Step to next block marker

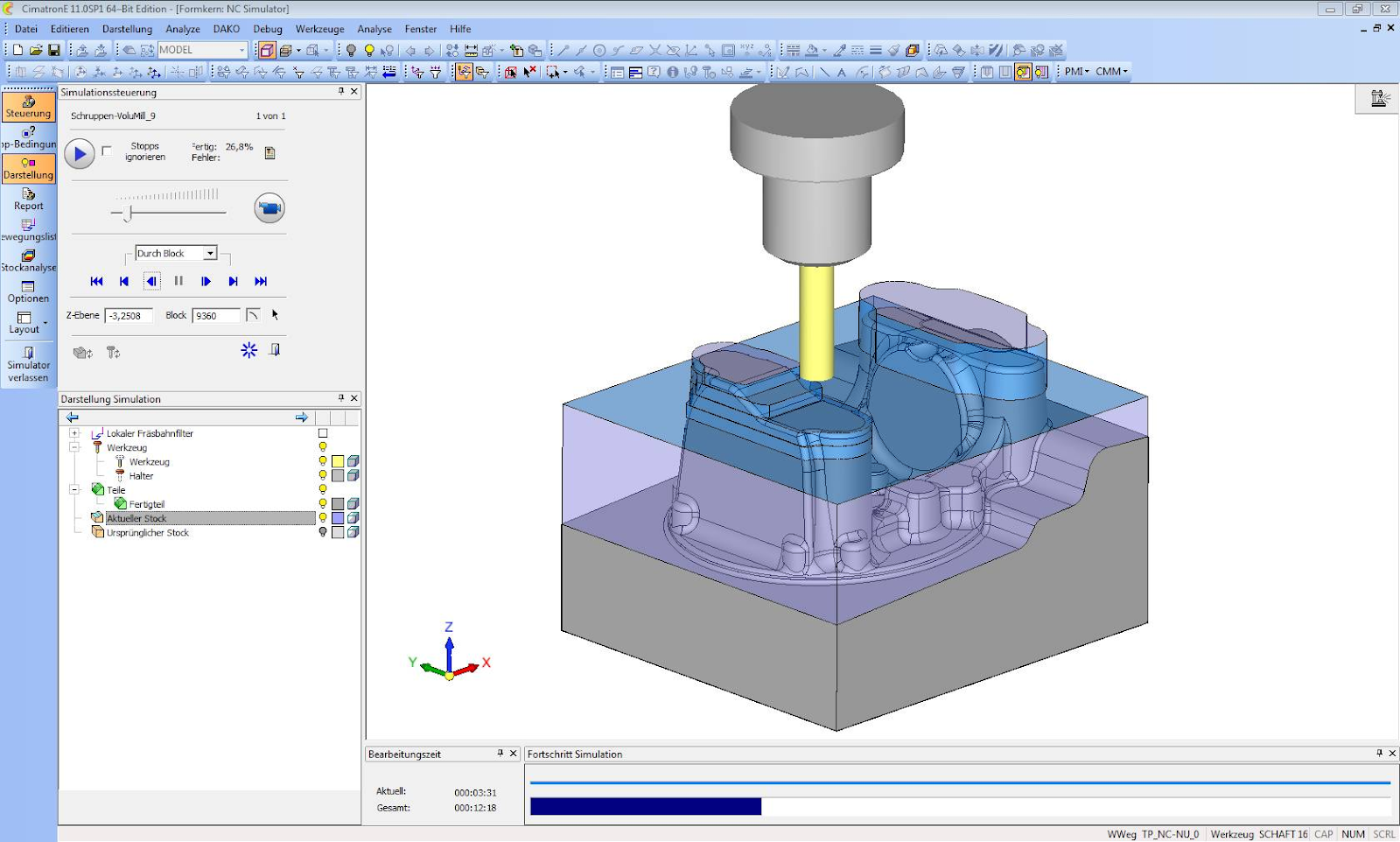233,281
